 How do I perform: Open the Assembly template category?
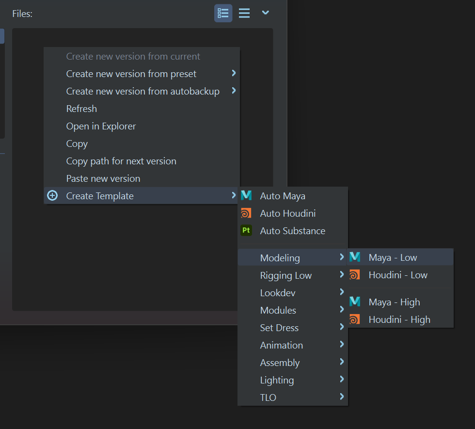click(x=293, y=363)
